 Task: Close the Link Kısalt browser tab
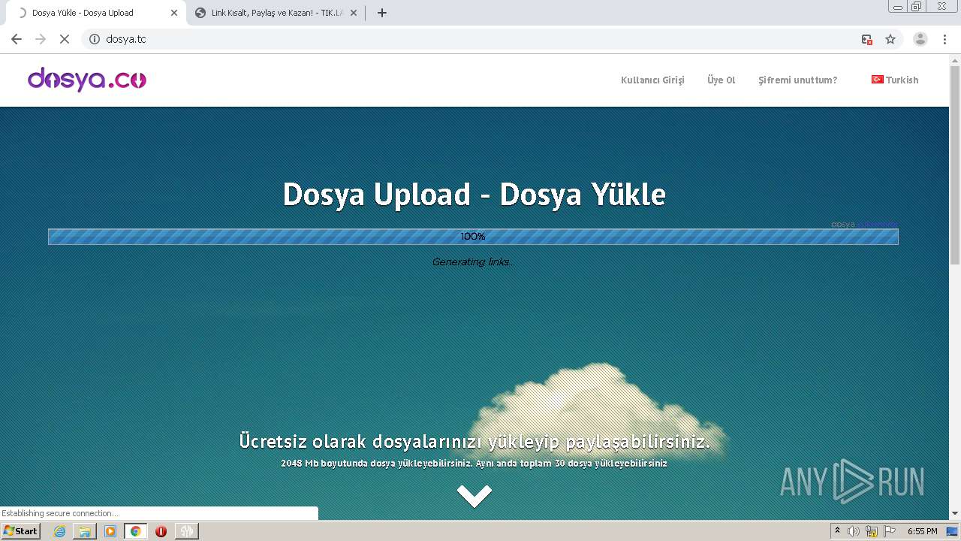pos(354,13)
